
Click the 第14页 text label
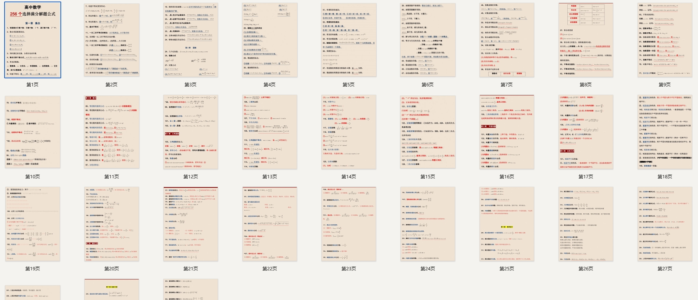click(349, 176)
